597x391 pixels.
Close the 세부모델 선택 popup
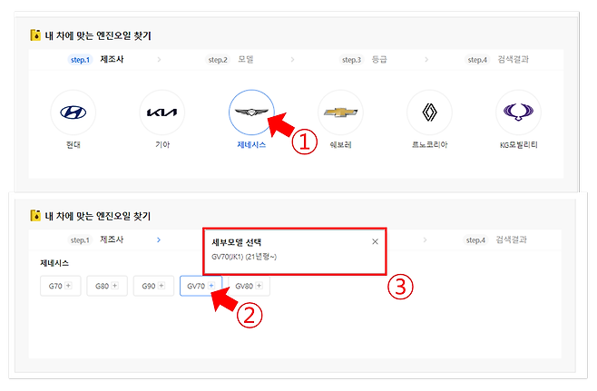point(375,241)
